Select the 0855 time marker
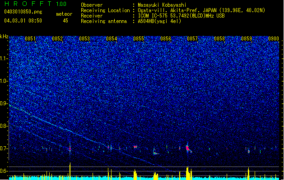 [x=139, y=39]
